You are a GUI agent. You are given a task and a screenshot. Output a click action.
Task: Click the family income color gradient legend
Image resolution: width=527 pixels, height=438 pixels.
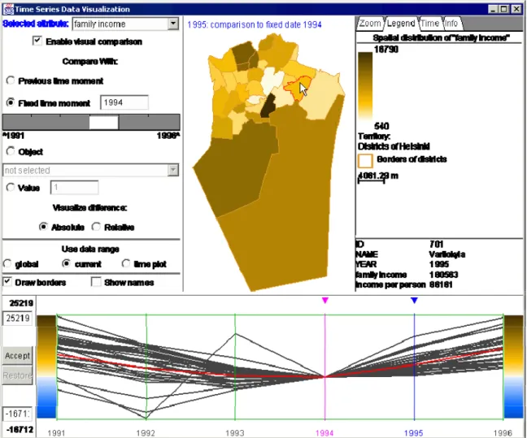click(x=365, y=86)
